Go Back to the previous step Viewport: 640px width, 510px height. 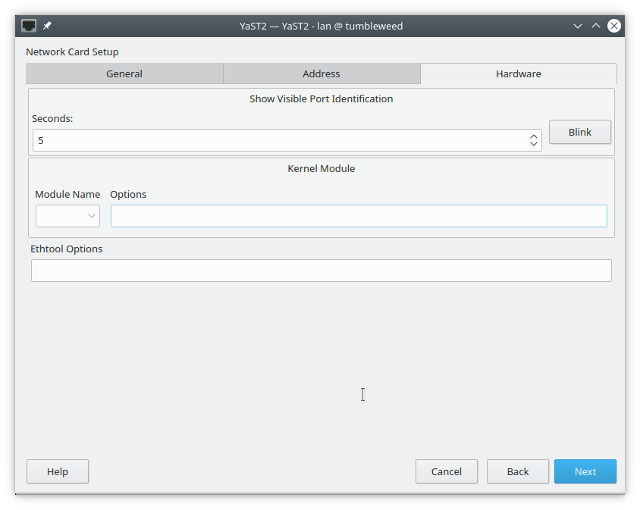[x=518, y=471]
